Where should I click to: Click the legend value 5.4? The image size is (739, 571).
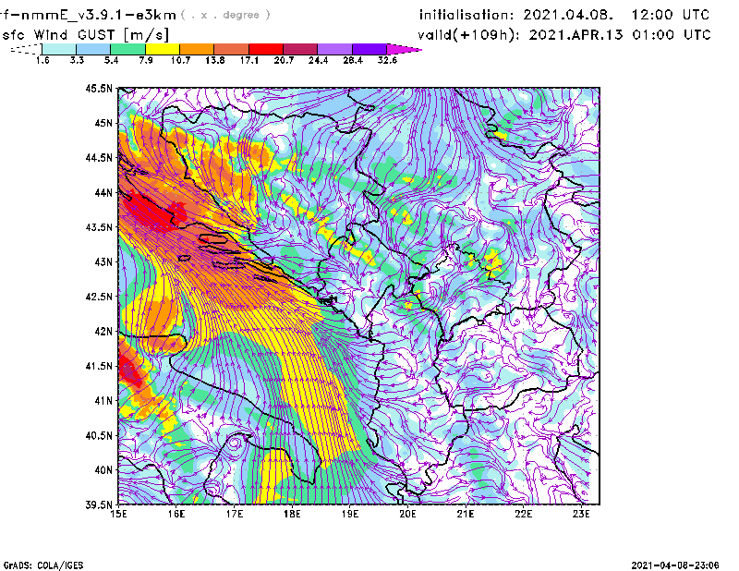111,60
